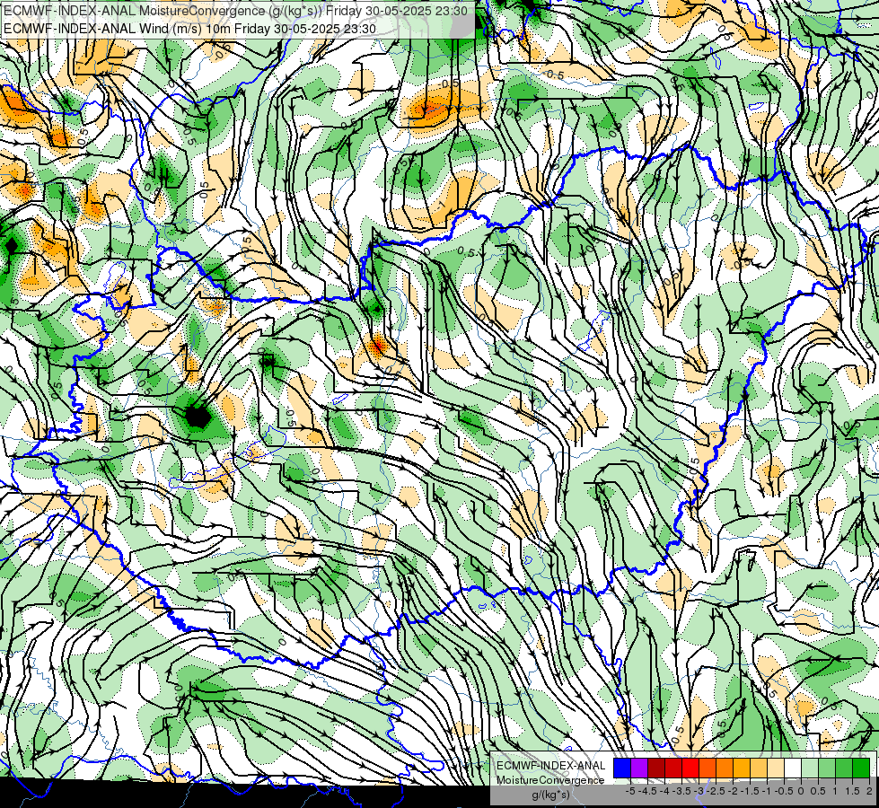Click the -2.5 label on the legend scale
879x808 pixels.
point(716,791)
